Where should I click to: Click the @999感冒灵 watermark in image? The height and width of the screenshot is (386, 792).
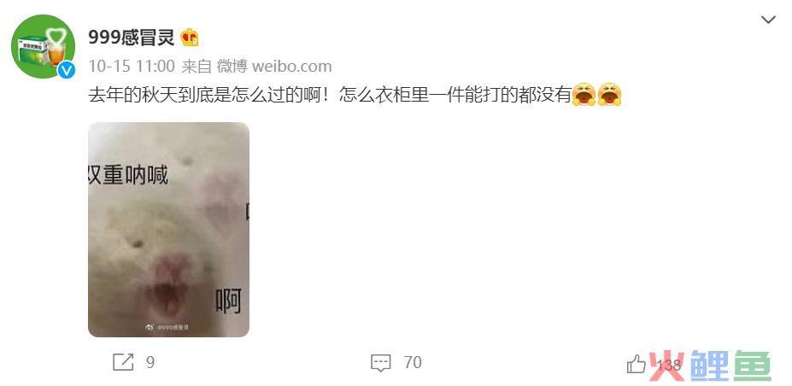[x=167, y=327]
